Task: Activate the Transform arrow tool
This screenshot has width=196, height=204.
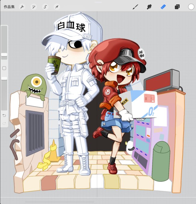Action: click(x=57, y=7)
